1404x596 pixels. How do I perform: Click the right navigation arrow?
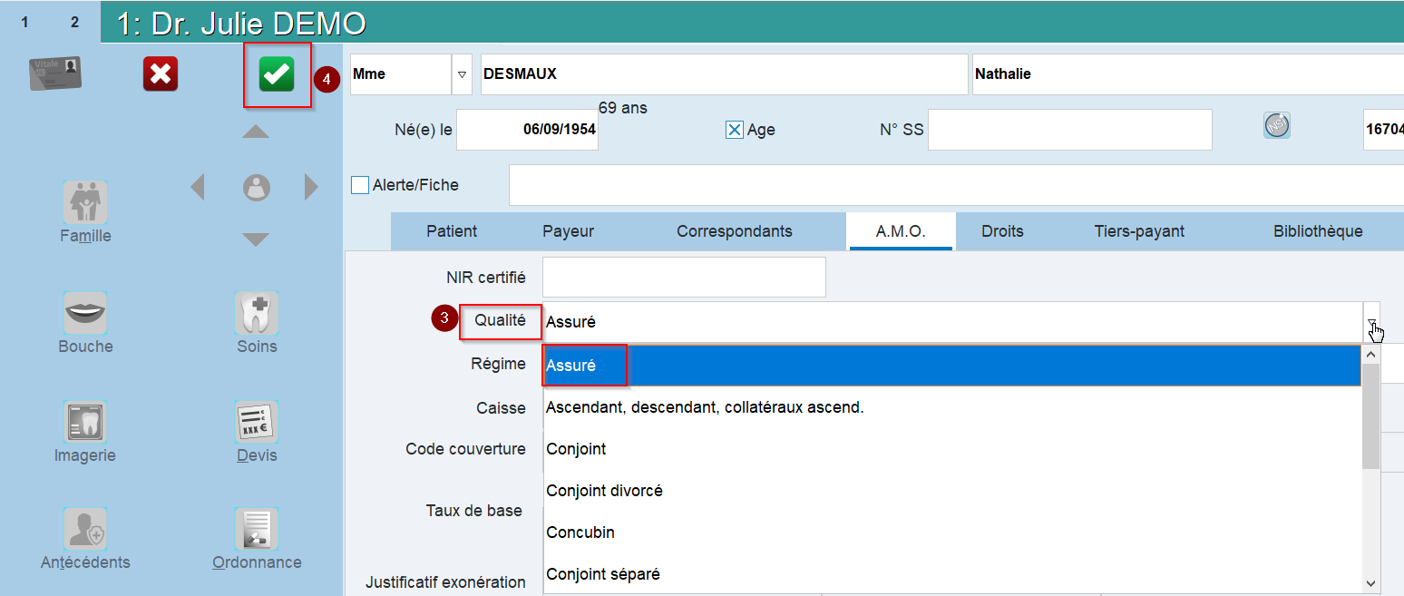(x=312, y=187)
